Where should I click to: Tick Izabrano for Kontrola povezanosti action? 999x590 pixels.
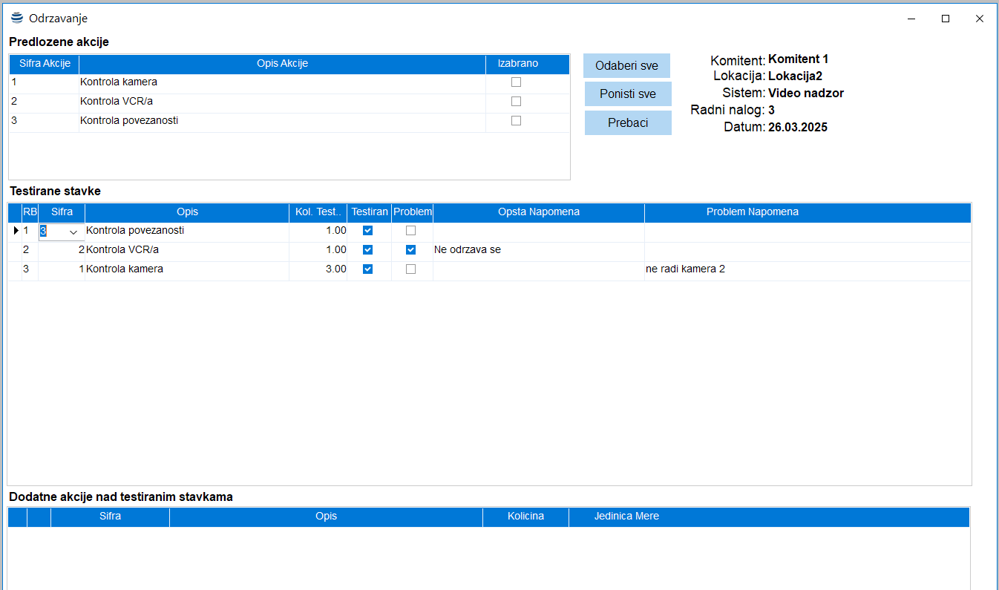(516, 121)
